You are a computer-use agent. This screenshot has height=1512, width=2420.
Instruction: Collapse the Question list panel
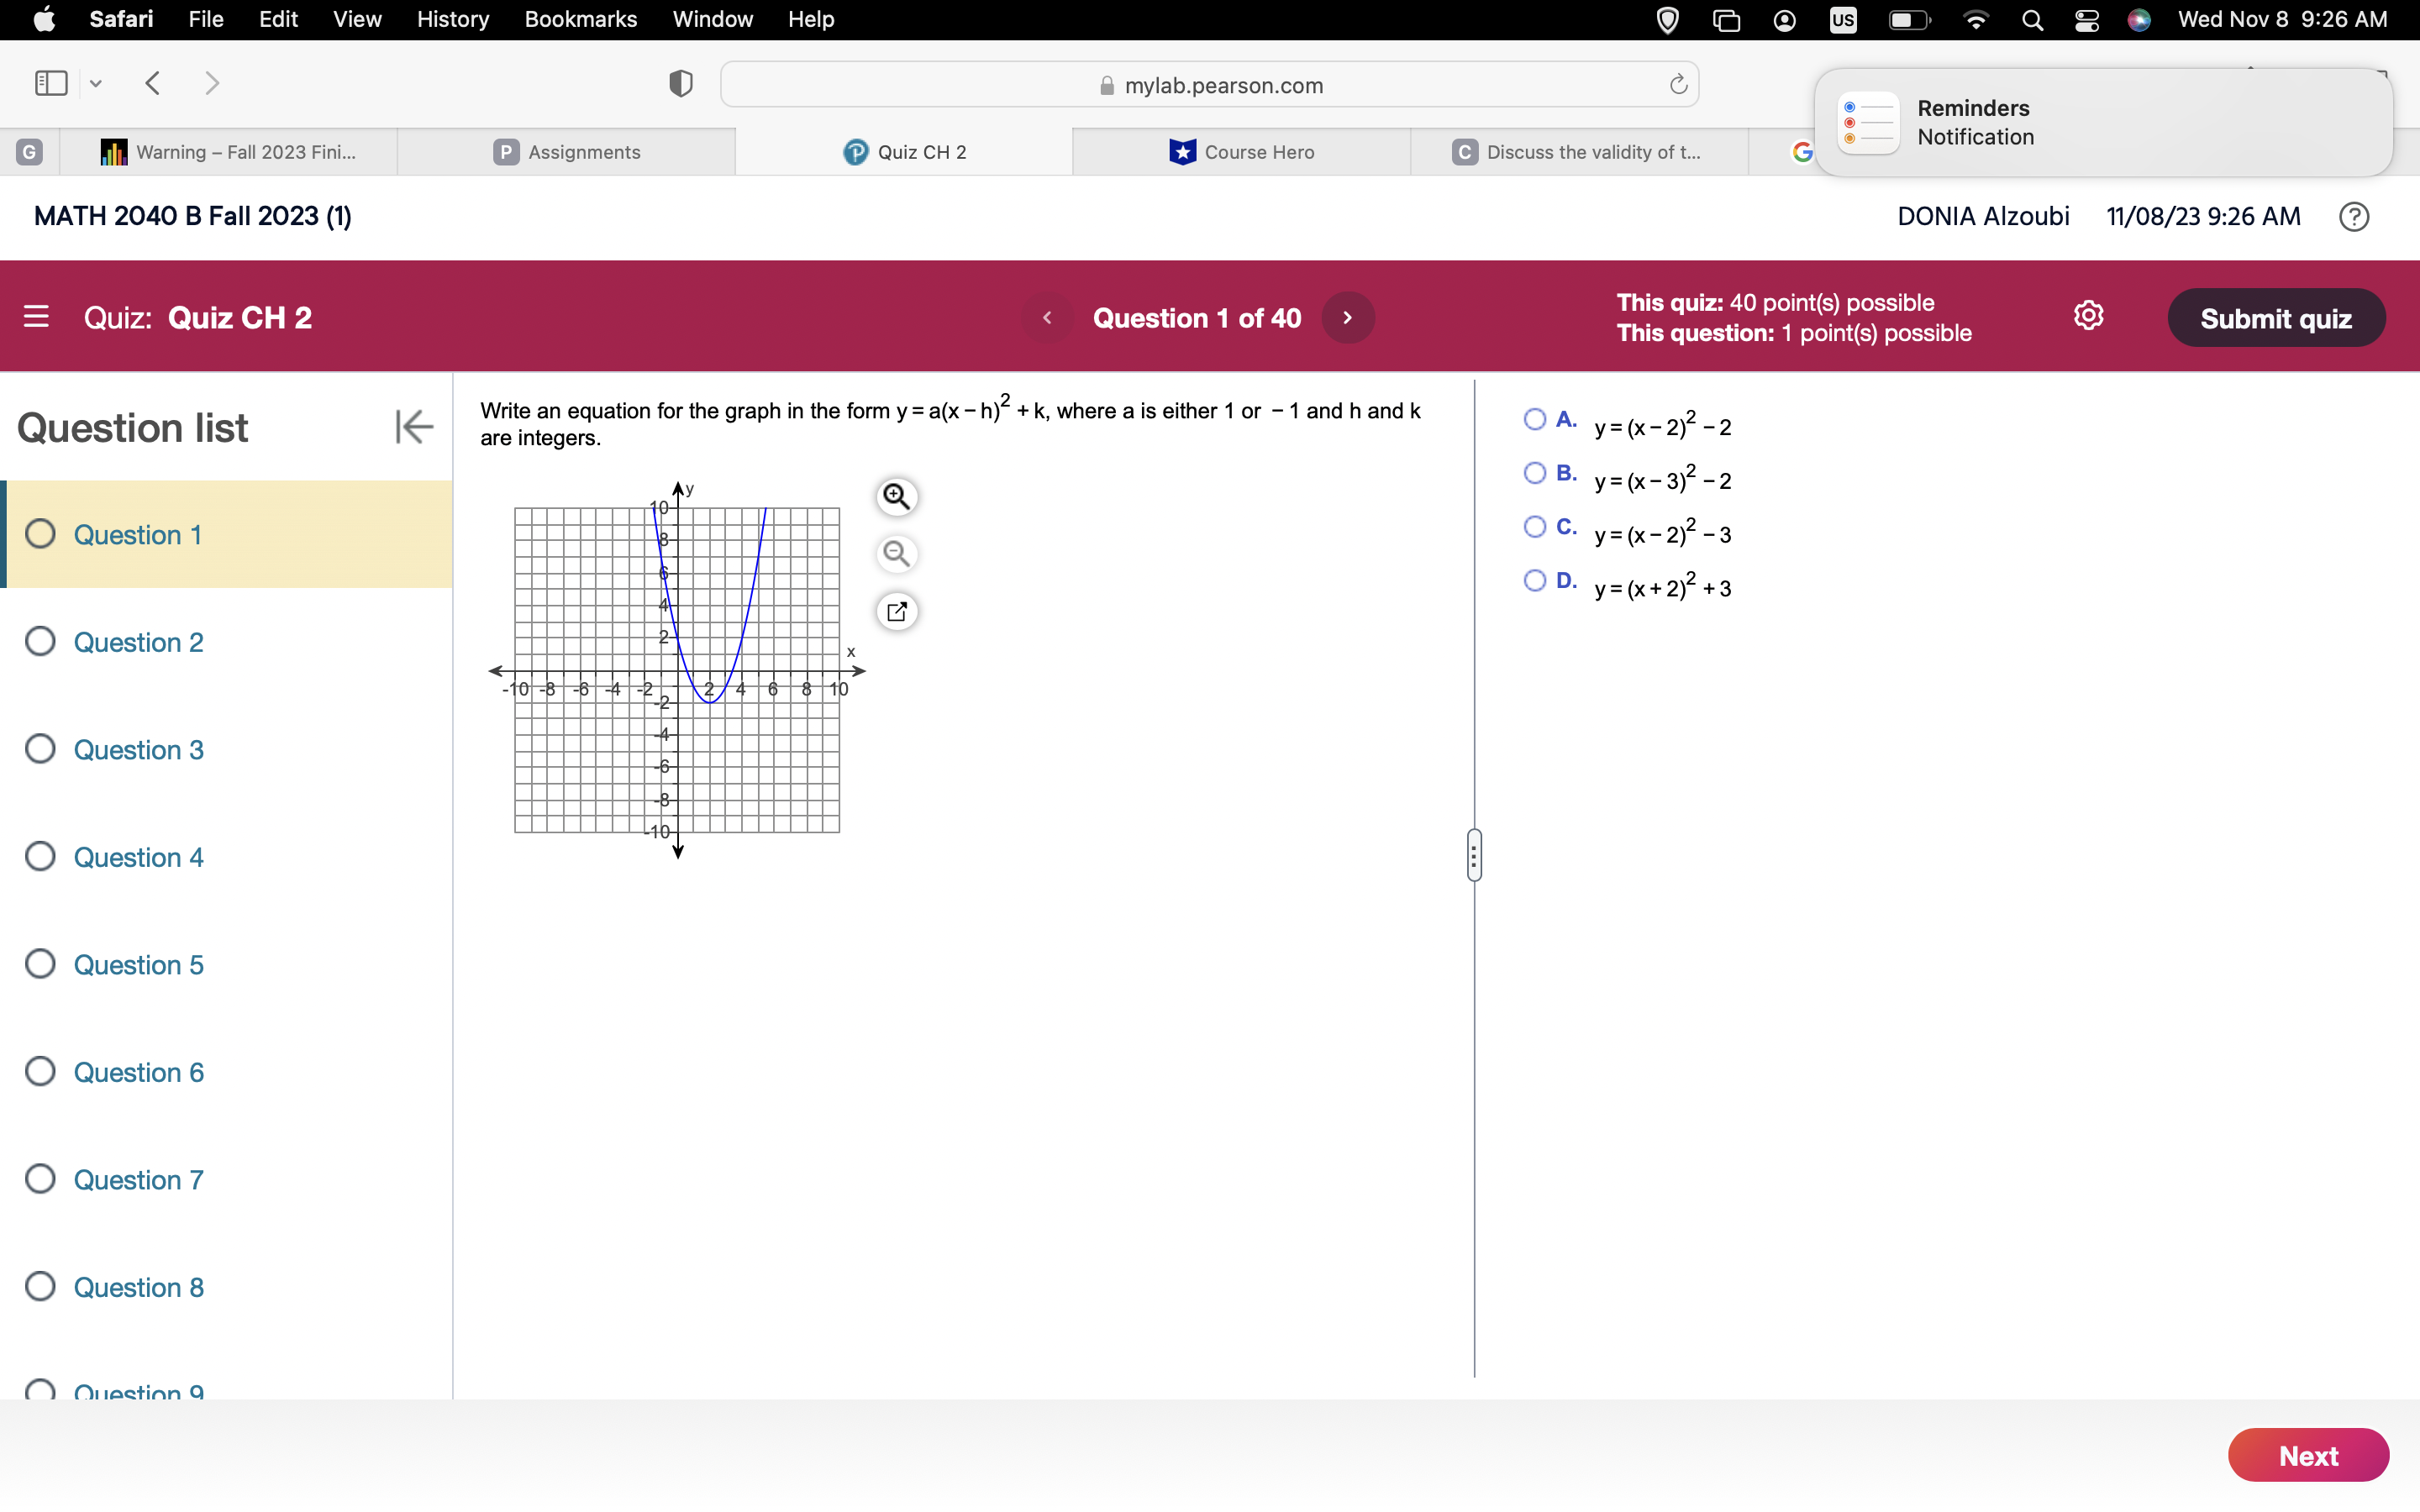coord(413,427)
